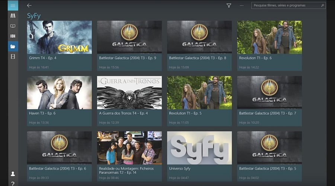
Task: Open Battlestar Galactica T3 Ep. 7 thumbnail
Action: point(269,93)
